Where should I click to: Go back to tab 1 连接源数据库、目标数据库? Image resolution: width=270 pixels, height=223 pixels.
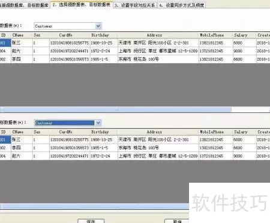tap(25, 5)
